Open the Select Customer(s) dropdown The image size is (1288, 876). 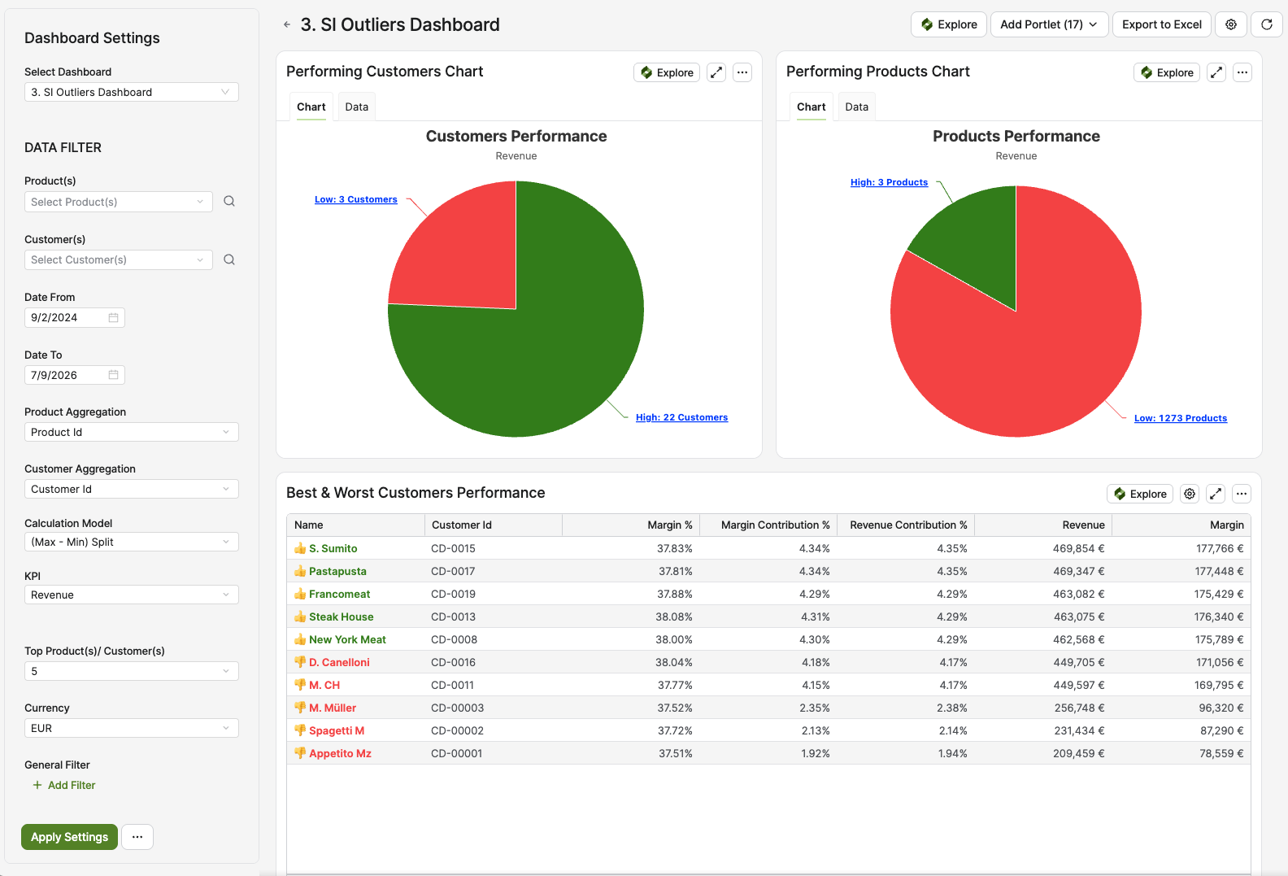tap(119, 259)
